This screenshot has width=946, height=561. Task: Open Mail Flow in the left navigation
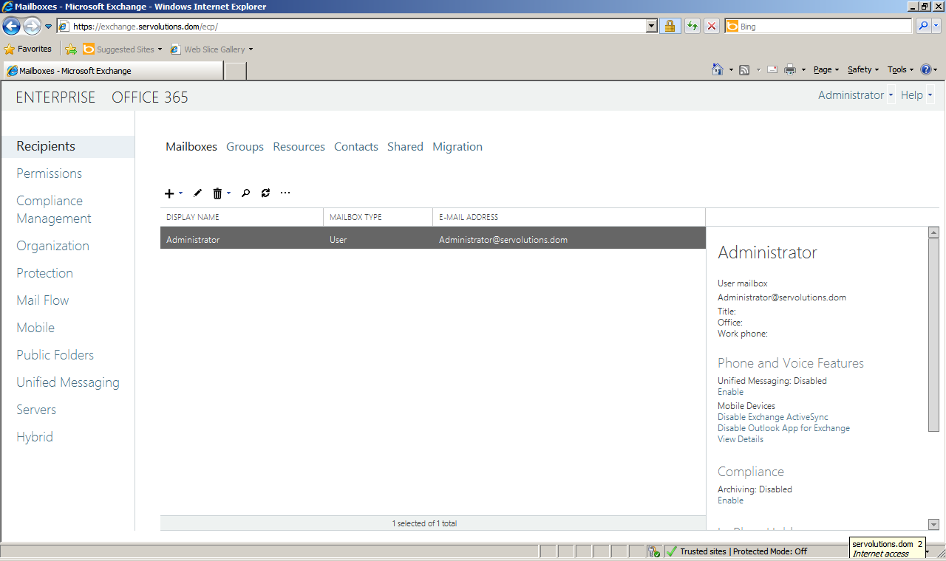coord(43,300)
